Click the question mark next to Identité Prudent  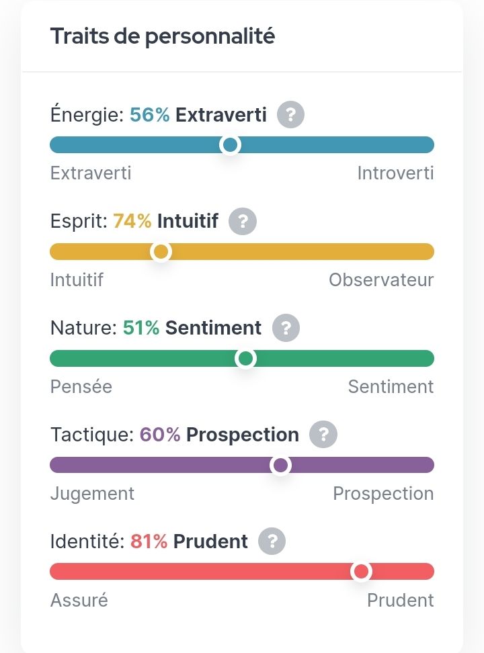pos(272,541)
